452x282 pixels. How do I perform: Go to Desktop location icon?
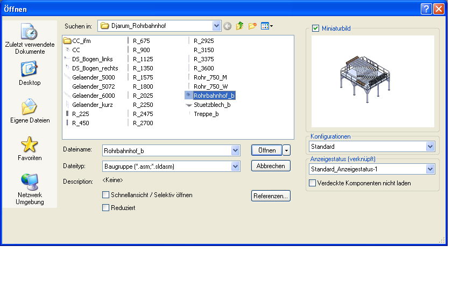click(x=29, y=69)
